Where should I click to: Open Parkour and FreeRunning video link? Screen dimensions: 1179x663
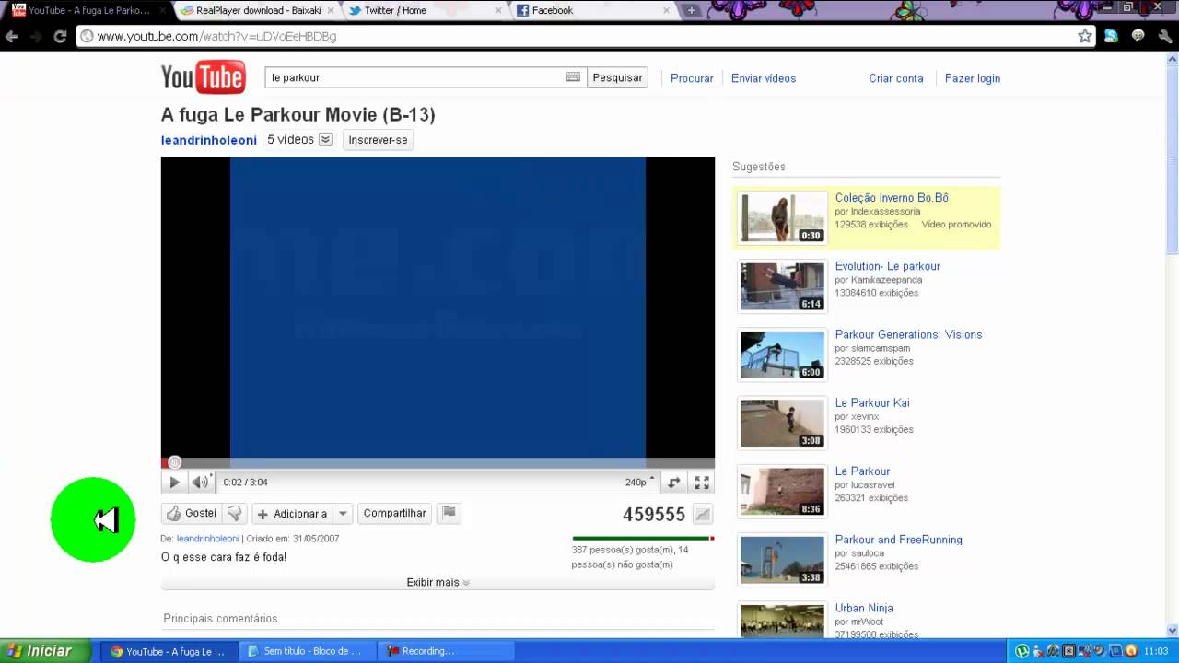[x=898, y=540]
